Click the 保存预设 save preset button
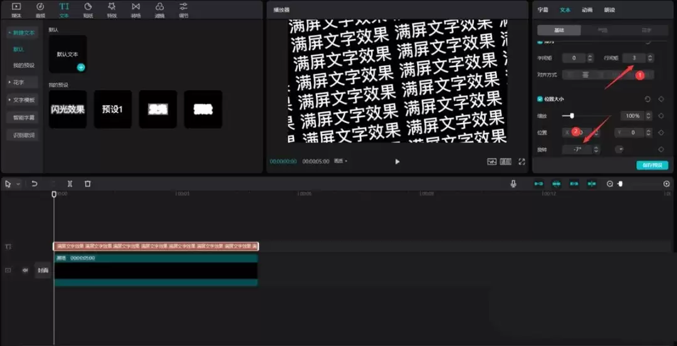The width and height of the screenshot is (677, 346). pos(652,165)
